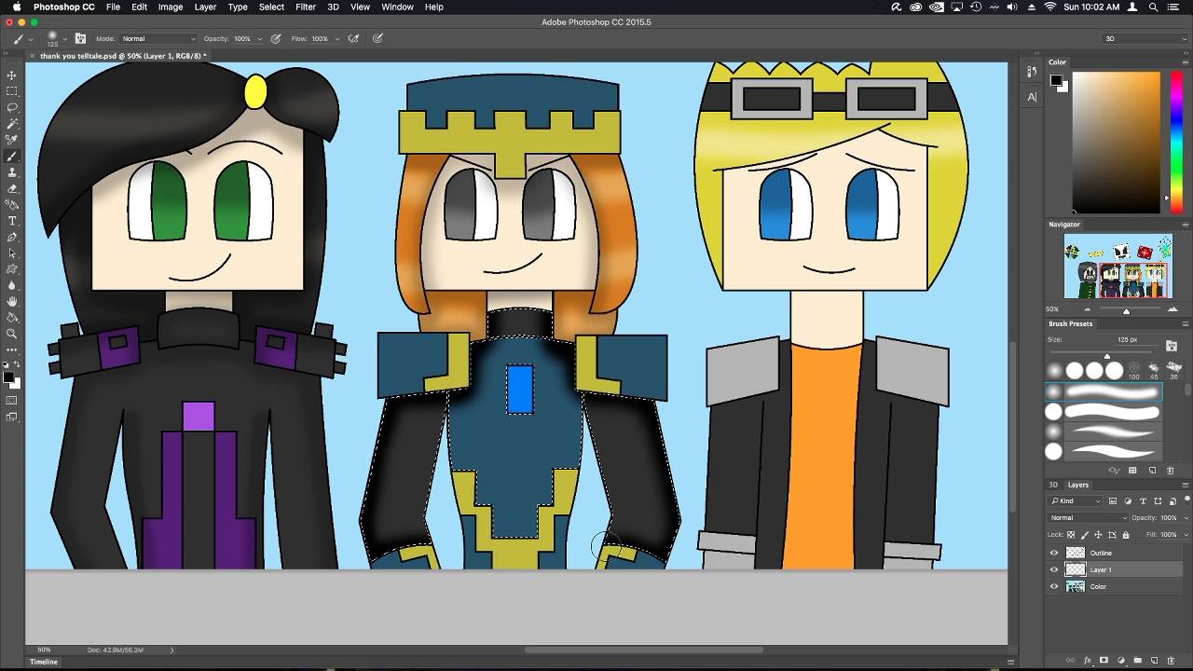Image resolution: width=1193 pixels, height=671 pixels.
Task: Open the Navigator panel menu
Action: click(1186, 224)
